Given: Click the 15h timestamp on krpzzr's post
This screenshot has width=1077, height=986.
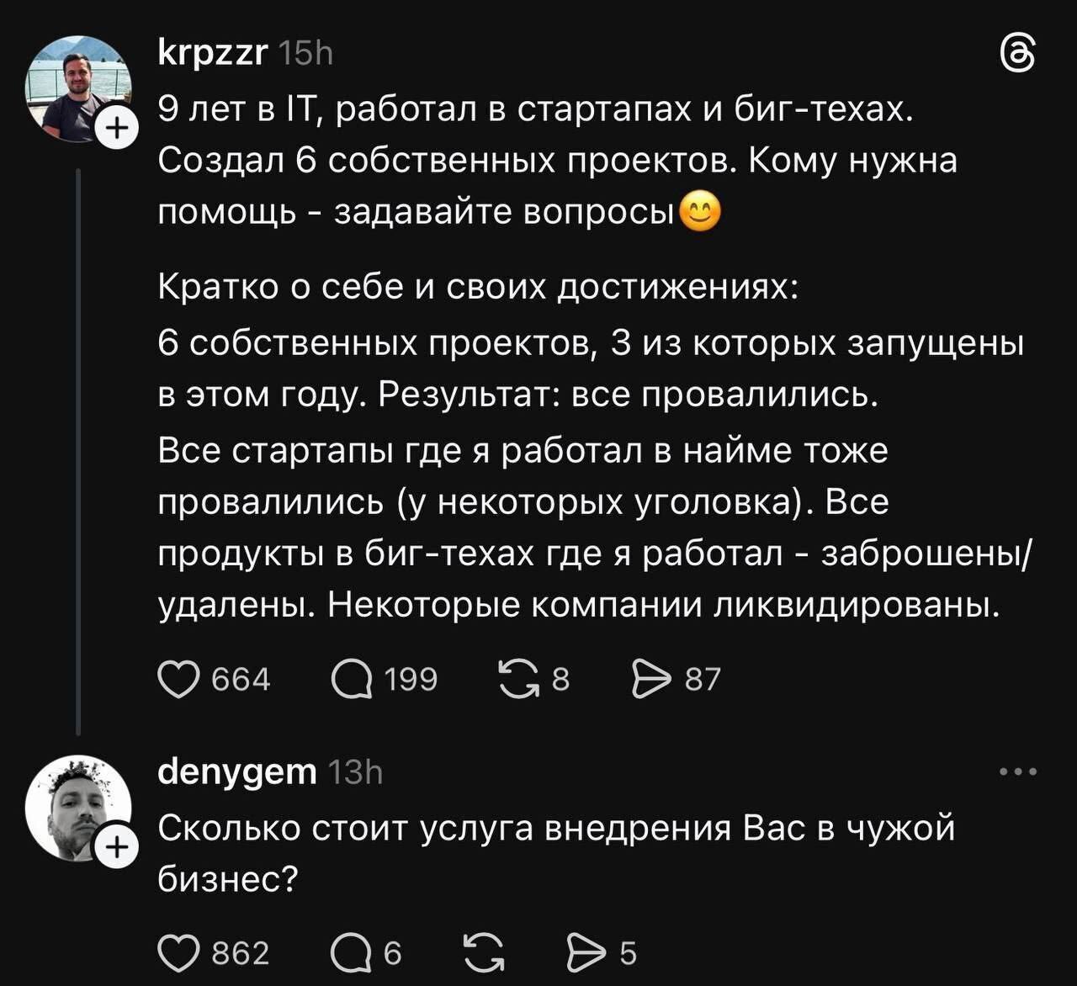Looking at the screenshot, I should 305,54.
